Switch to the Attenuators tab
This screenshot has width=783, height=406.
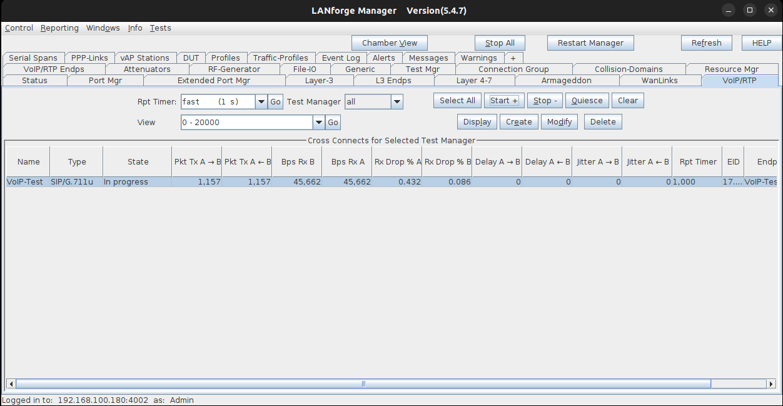tap(147, 69)
